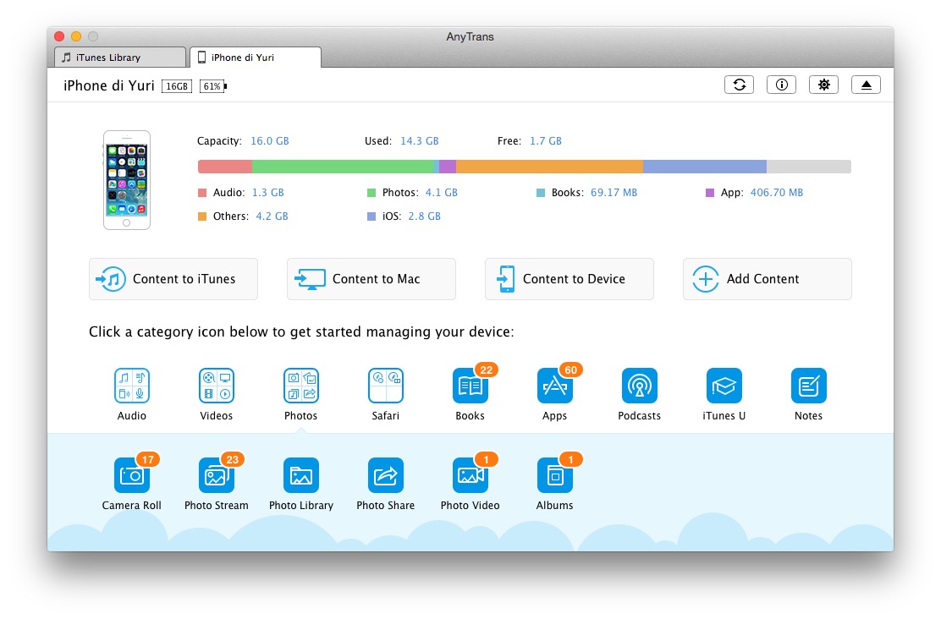Click the orange Others segment of storage bar
This screenshot has width=941, height=619.
[550, 167]
